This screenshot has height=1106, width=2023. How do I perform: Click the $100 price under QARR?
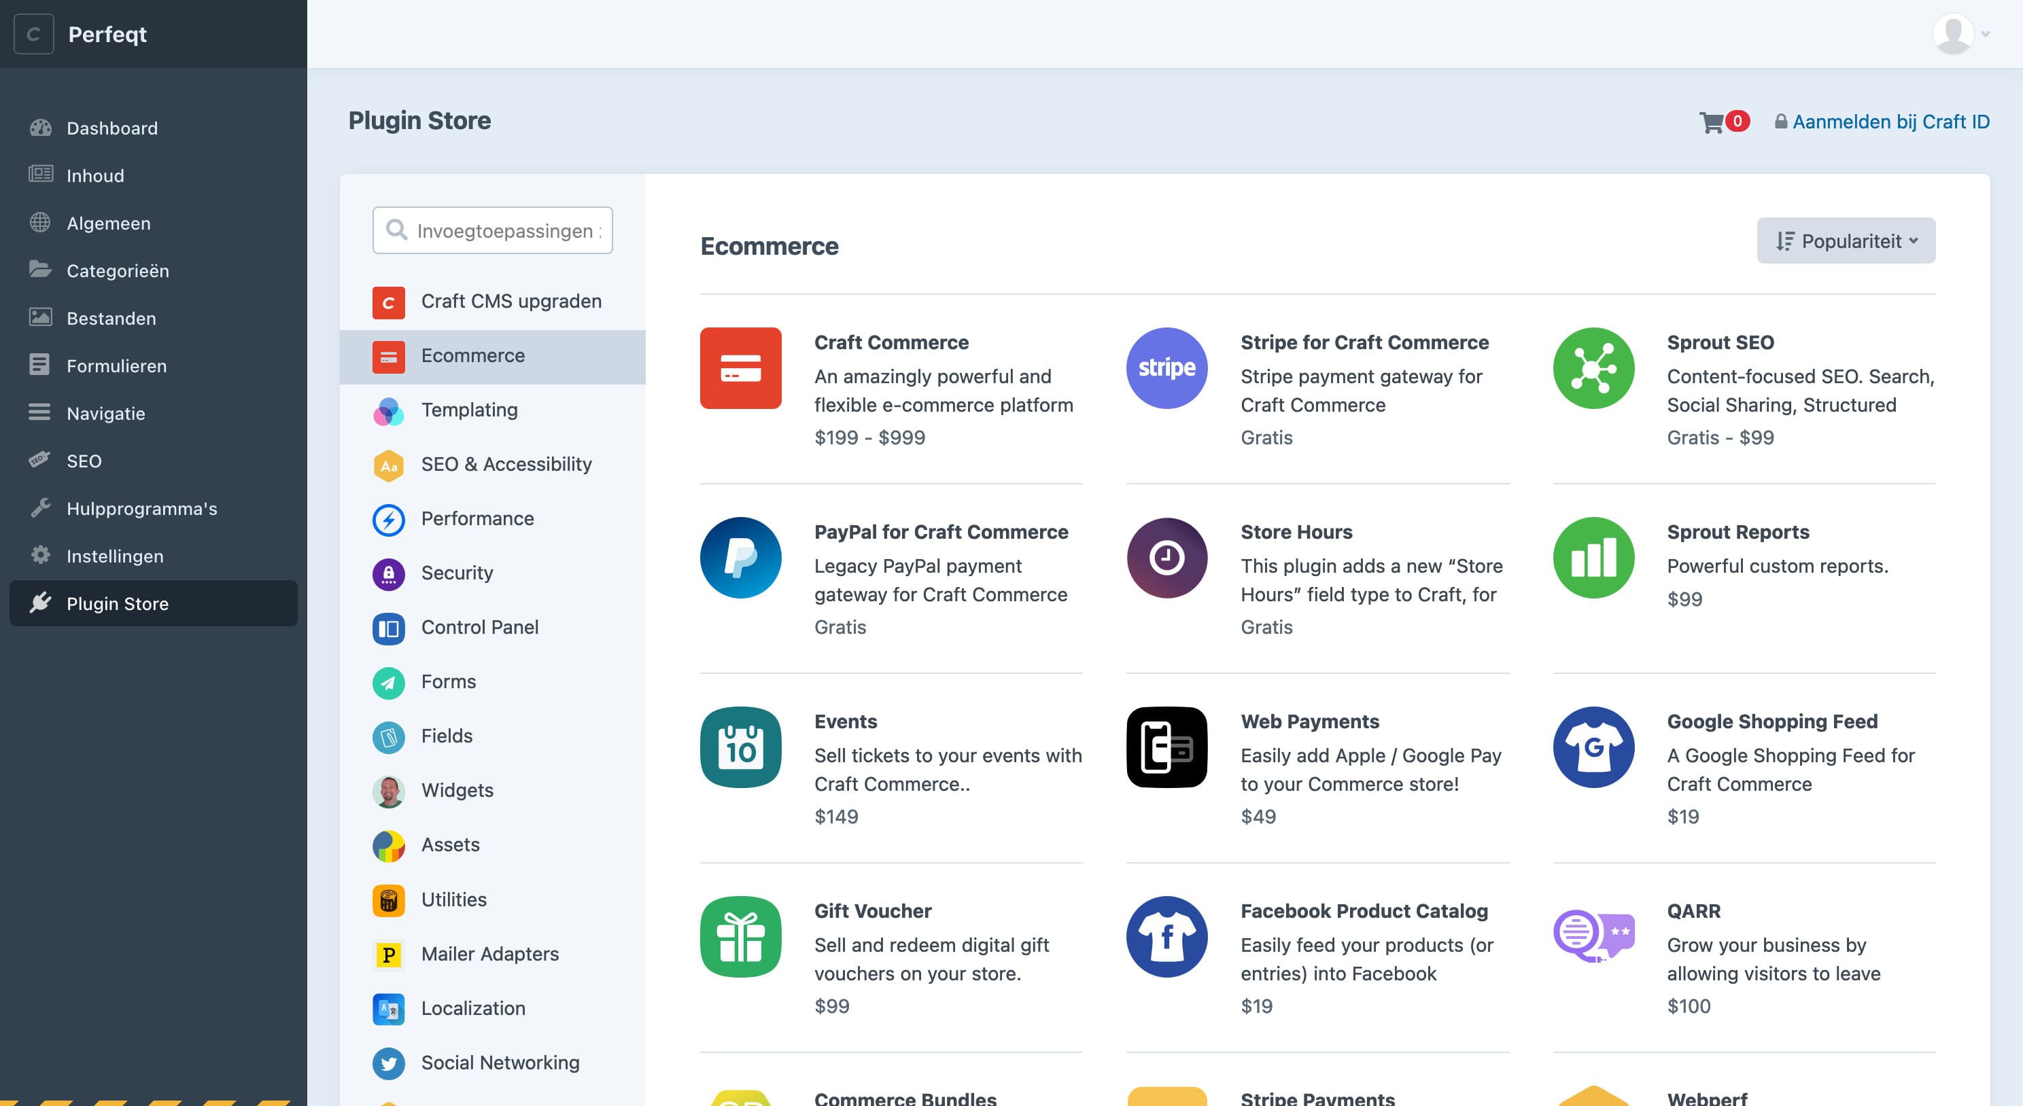[1689, 1005]
